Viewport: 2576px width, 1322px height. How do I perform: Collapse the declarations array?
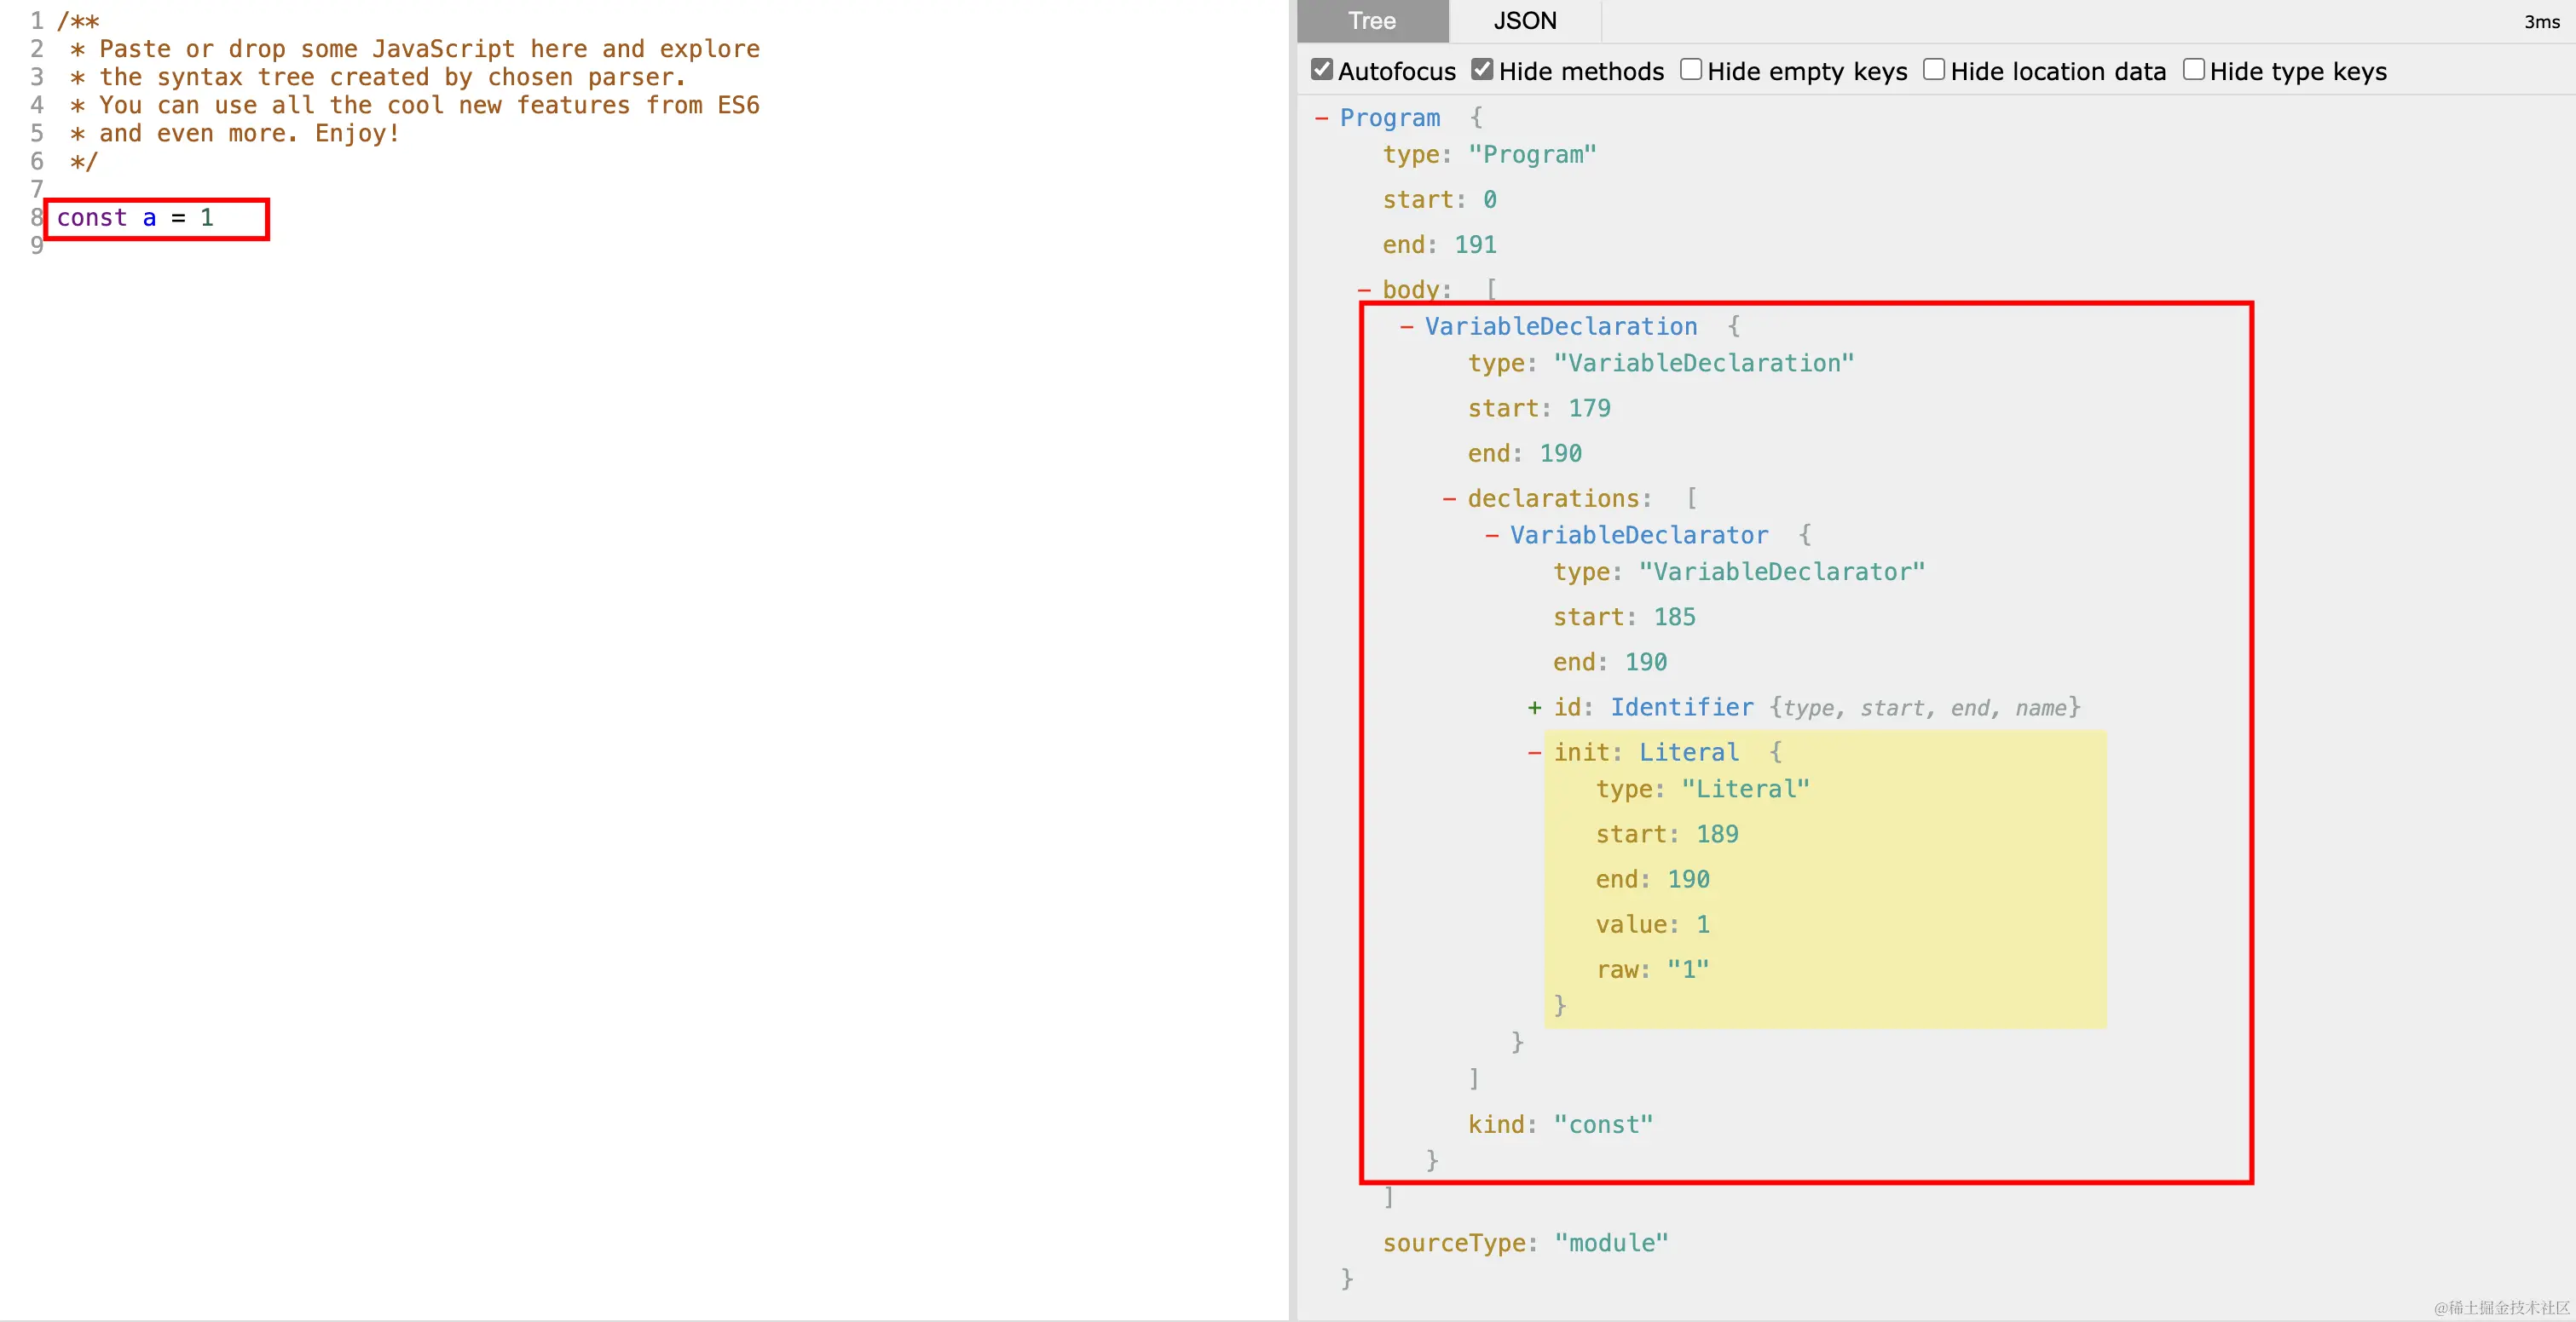[1449, 498]
